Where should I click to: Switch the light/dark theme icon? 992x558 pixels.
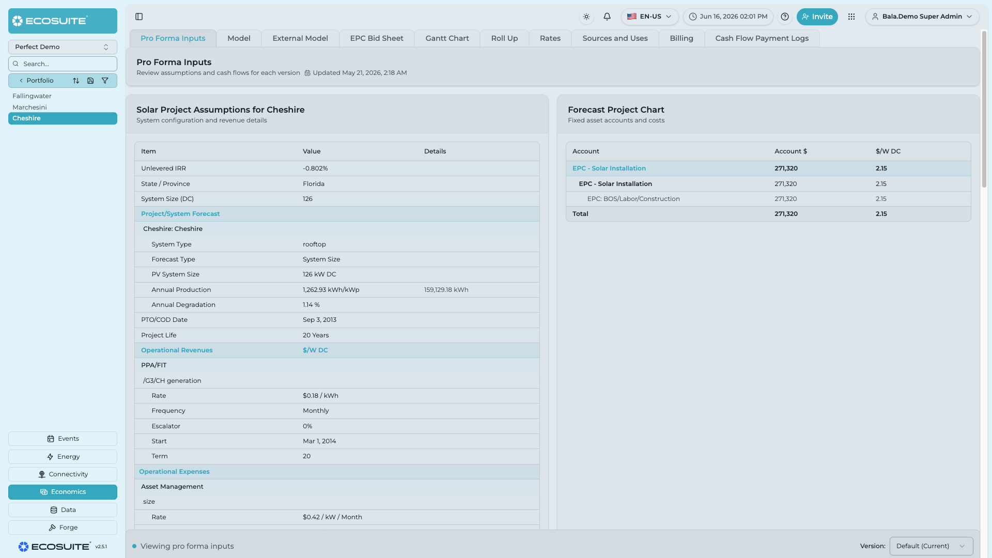tap(586, 17)
